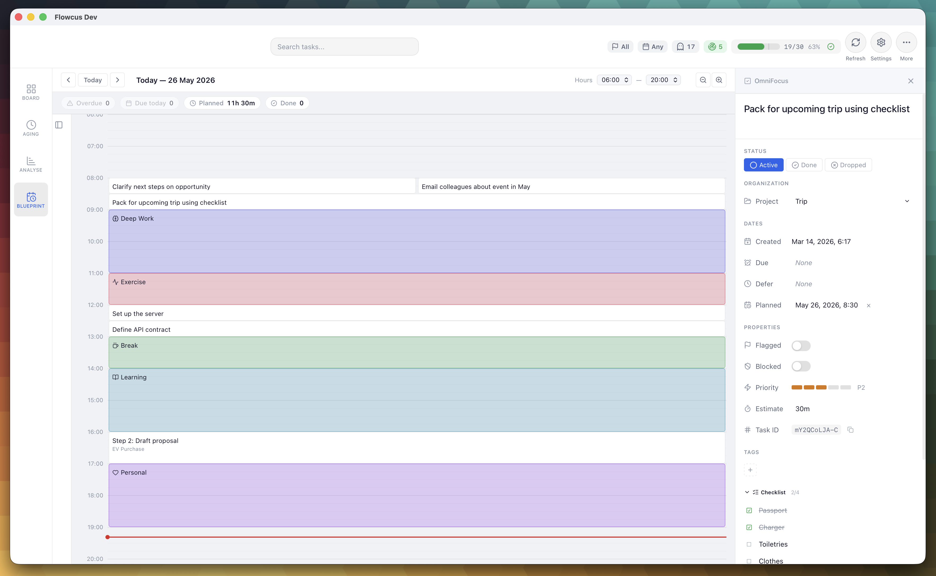Clear the Planned date x icon

pyautogui.click(x=868, y=305)
